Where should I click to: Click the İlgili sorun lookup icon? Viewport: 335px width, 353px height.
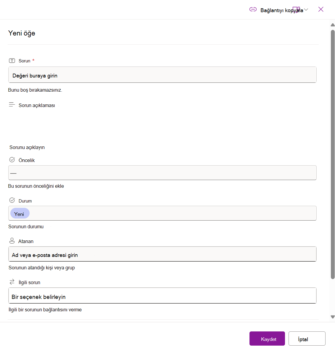[x=12, y=282]
